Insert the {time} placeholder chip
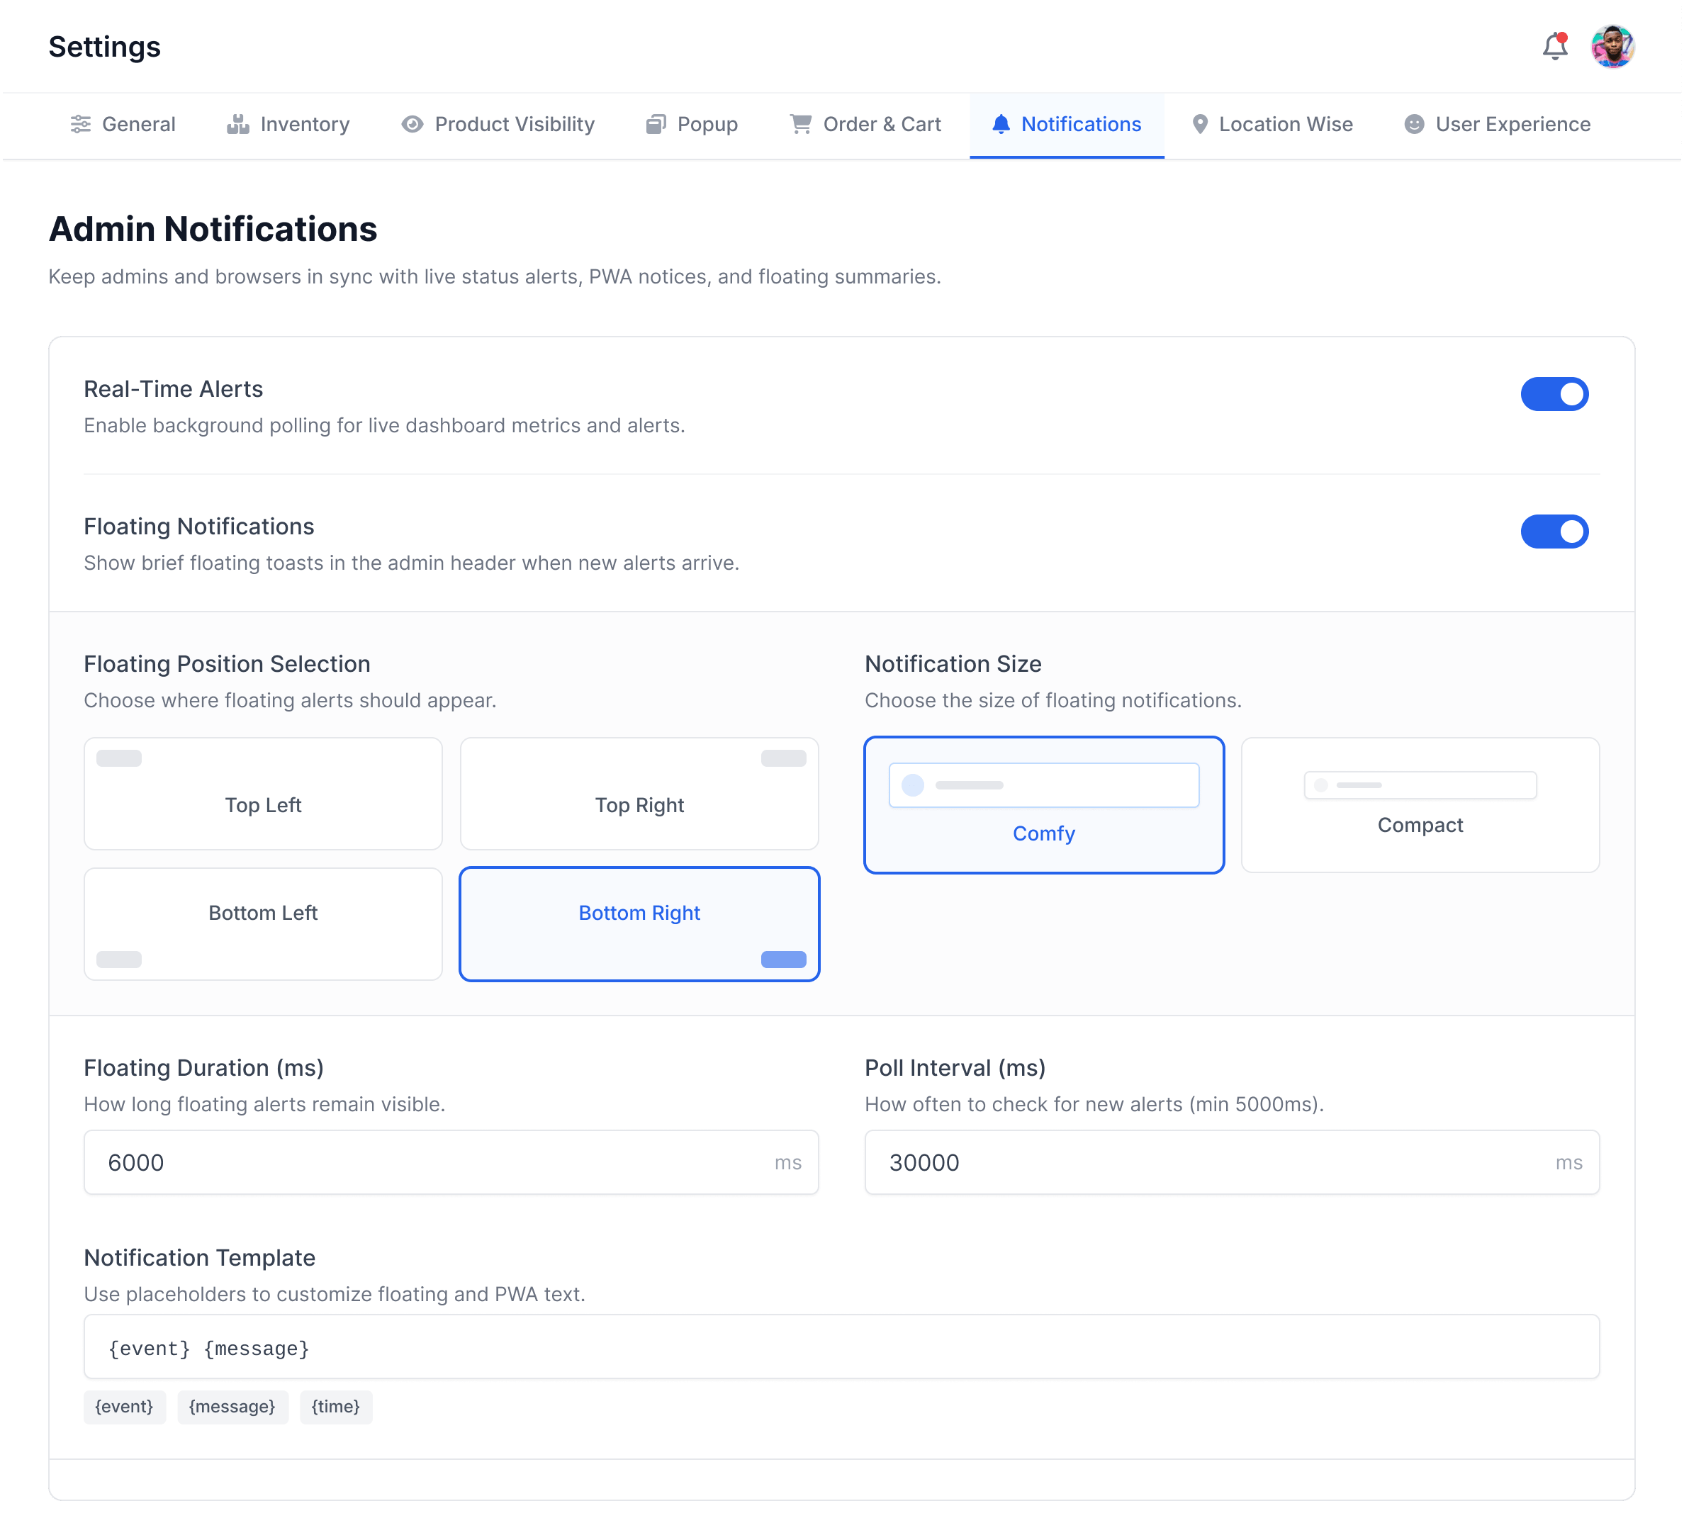 [335, 1407]
